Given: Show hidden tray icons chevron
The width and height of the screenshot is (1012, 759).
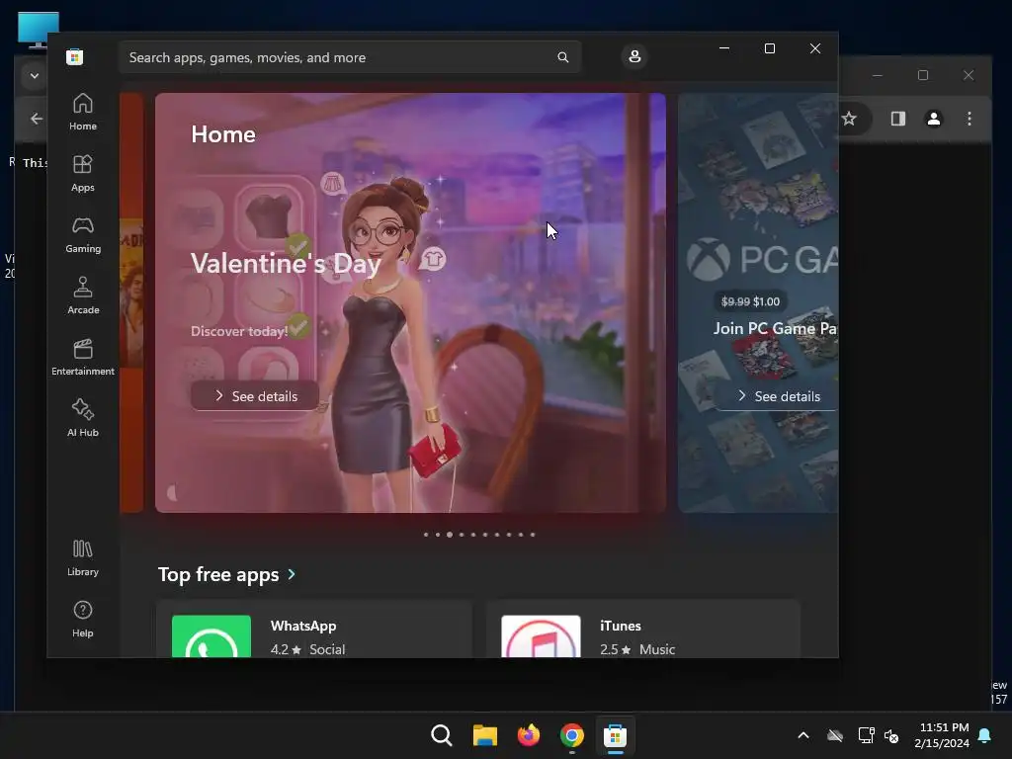Looking at the screenshot, I should 803,735.
